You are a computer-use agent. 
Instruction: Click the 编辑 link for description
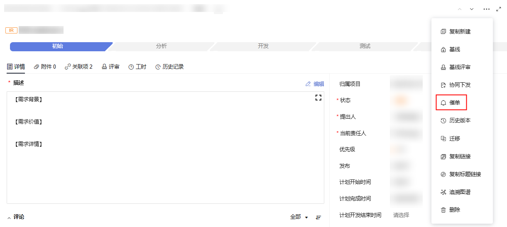tap(319, 84)
